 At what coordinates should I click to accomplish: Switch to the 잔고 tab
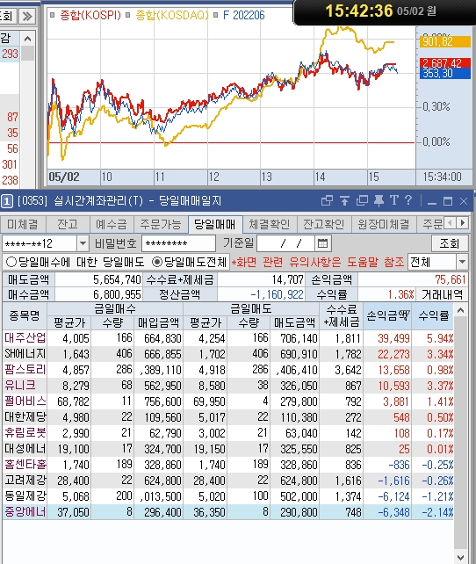coord(67,224)
